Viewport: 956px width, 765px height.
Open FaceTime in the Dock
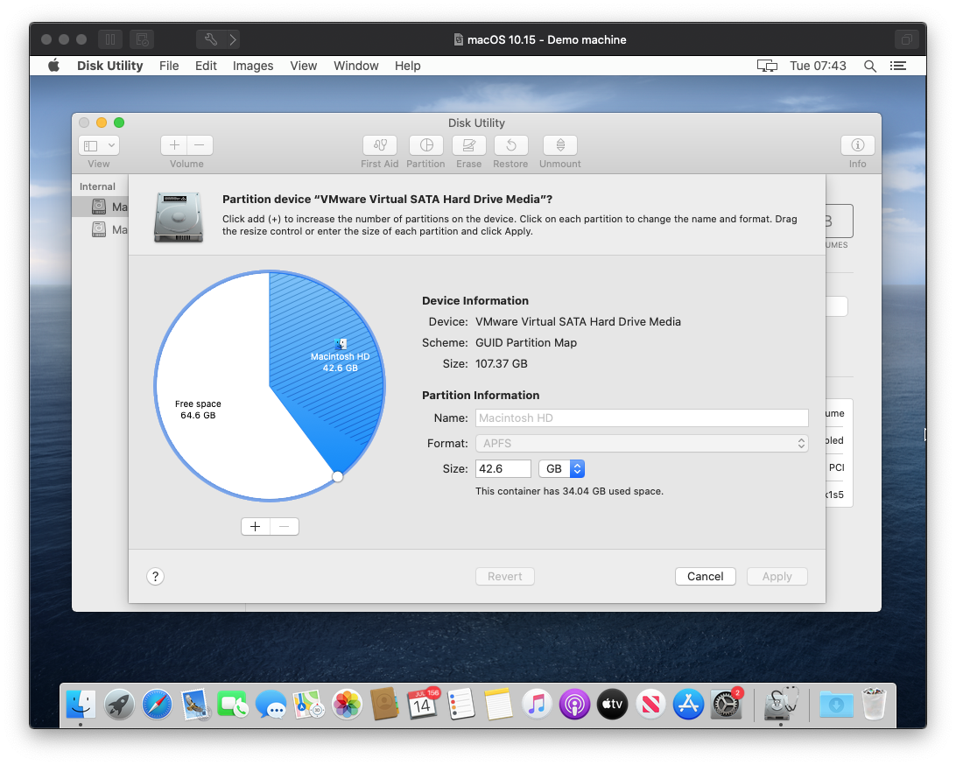(233, 705)
